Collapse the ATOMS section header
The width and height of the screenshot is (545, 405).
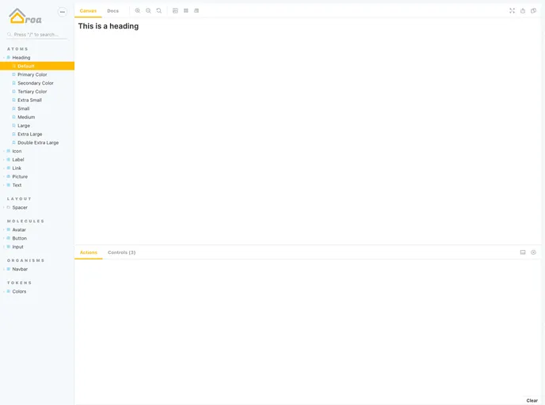tap(17, 49)
